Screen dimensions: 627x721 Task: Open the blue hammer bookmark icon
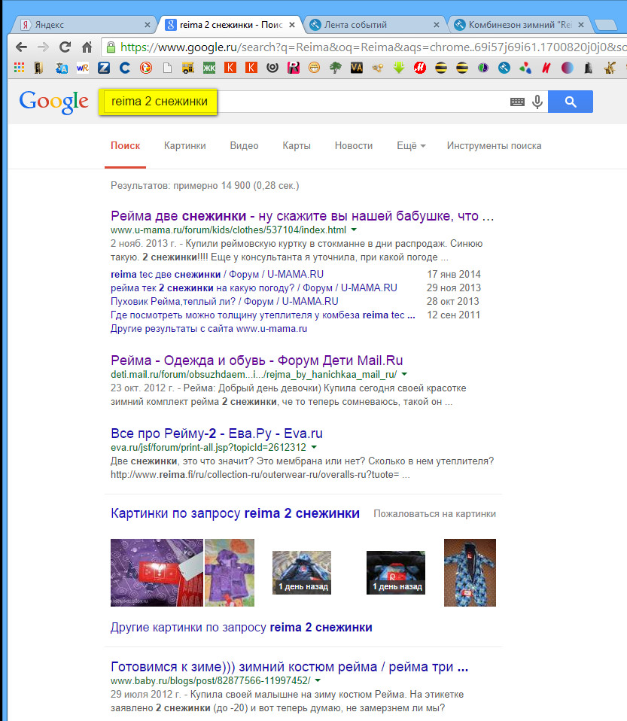[504, 68]
